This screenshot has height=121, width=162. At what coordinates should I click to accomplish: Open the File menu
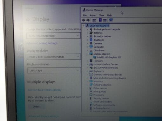click(x=84, y=15)
